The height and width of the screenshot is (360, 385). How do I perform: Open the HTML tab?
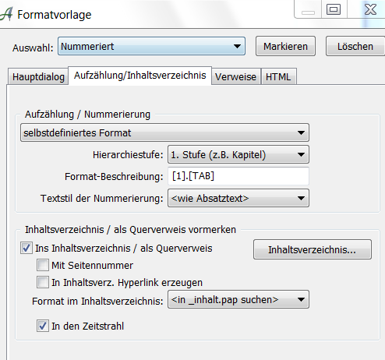[x=278, y=77]
